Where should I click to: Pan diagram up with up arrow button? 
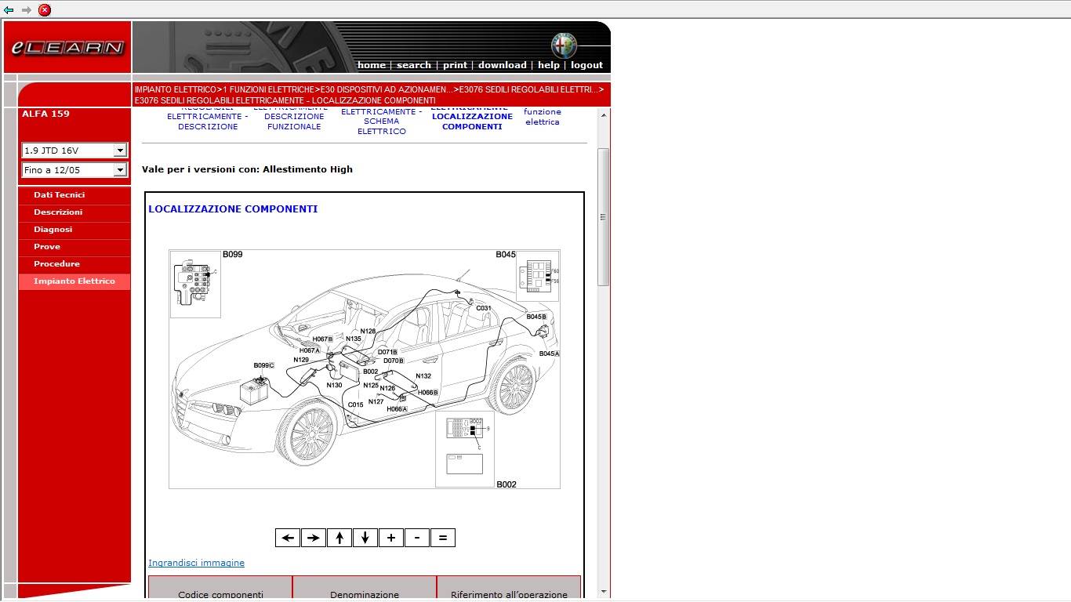point(339,538)
